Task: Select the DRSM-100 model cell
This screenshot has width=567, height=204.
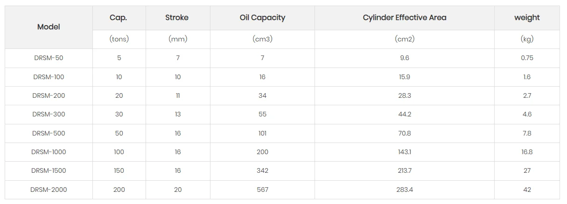Action: coord(49,77)
